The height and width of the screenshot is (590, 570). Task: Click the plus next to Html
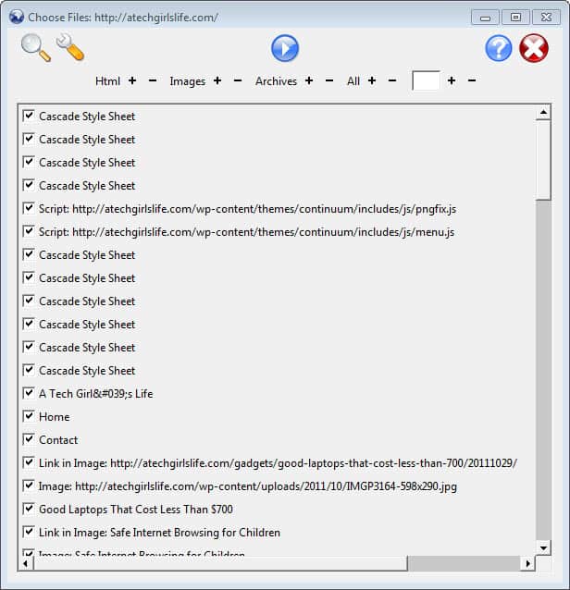pyautogui.click(x=132, y=81)
